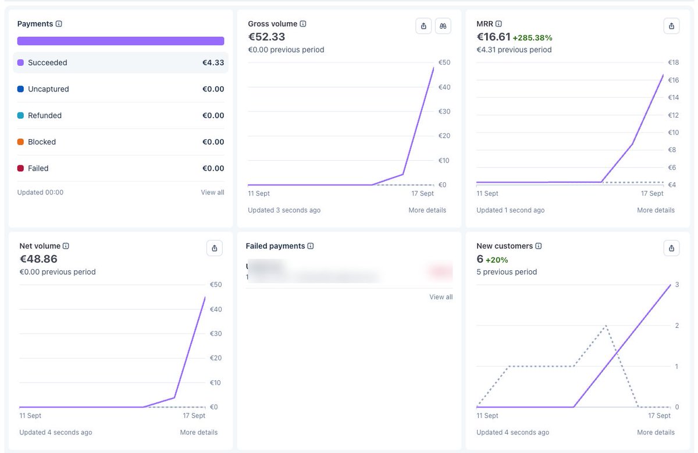Click the €4.33 succeeded amount
698x453 pixels.
click(x=213, y=62)
